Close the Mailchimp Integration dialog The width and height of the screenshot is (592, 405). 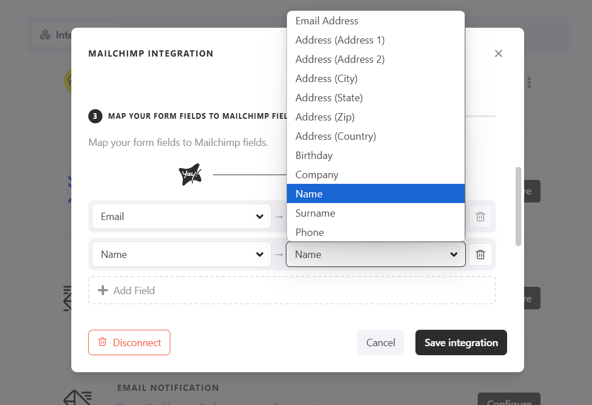(498, 54)
